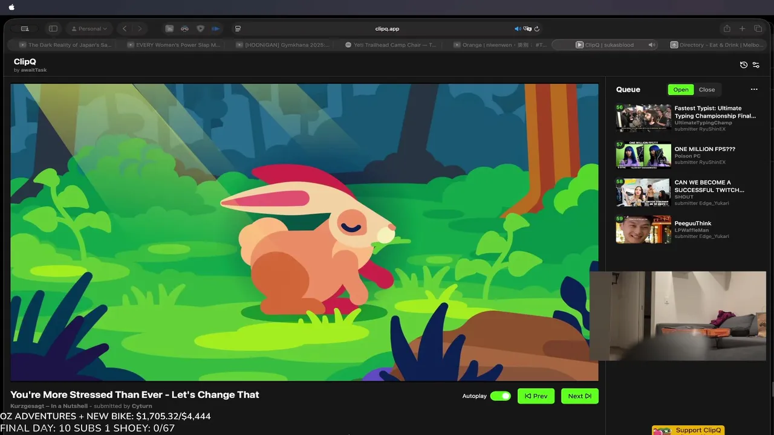Open ClipQ settings sliders icon
The image size is (774, 435).
click(755, 65)
